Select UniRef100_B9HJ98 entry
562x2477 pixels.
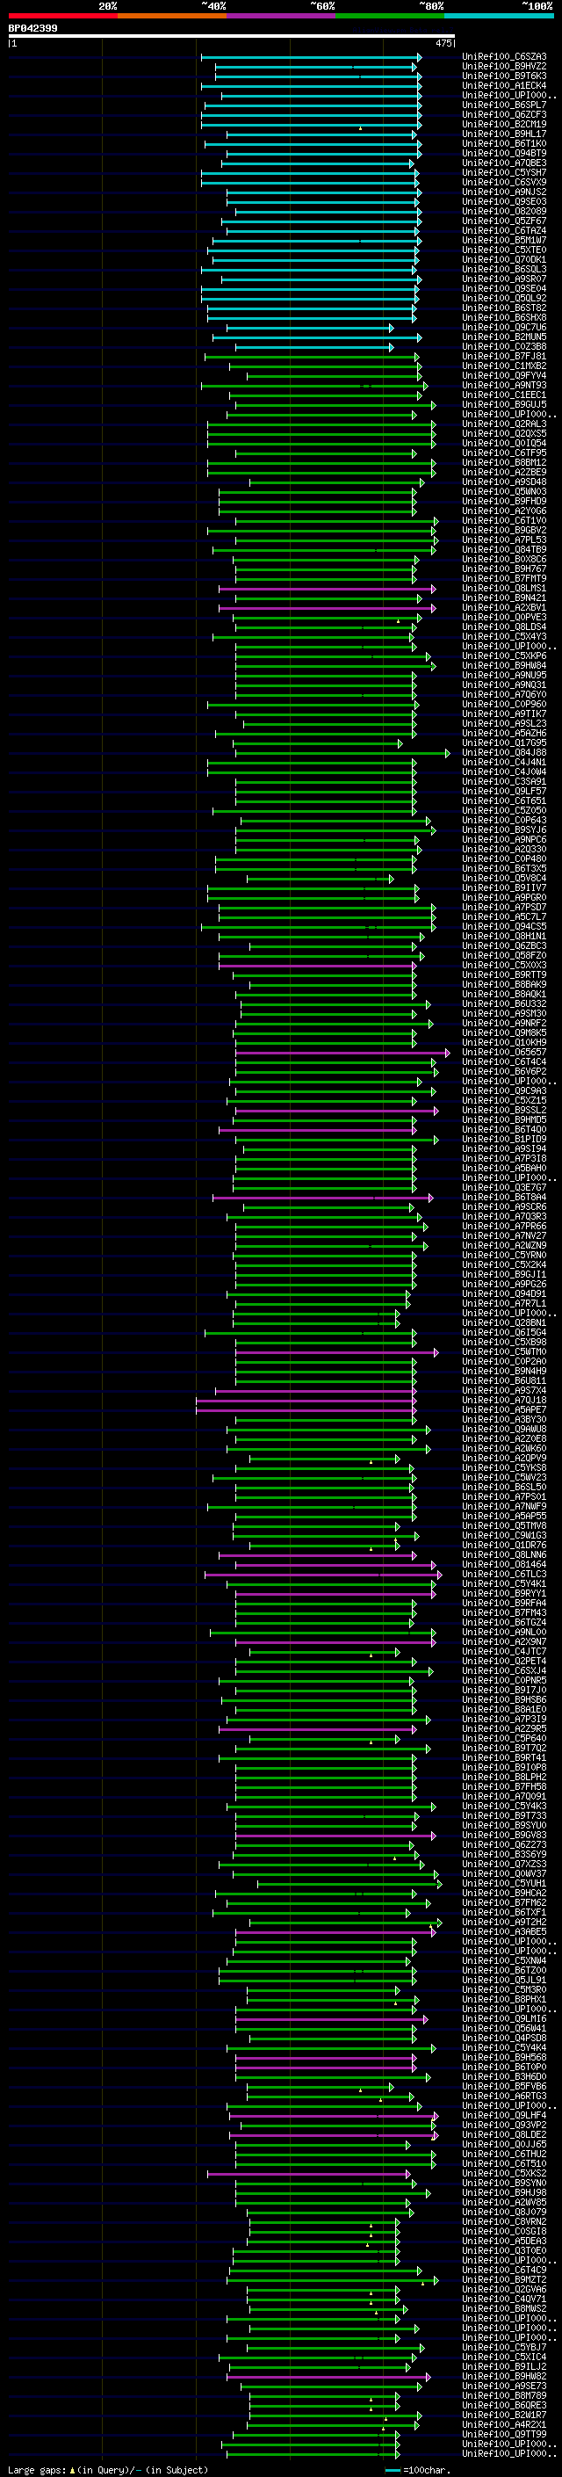tap(504, 2192)
